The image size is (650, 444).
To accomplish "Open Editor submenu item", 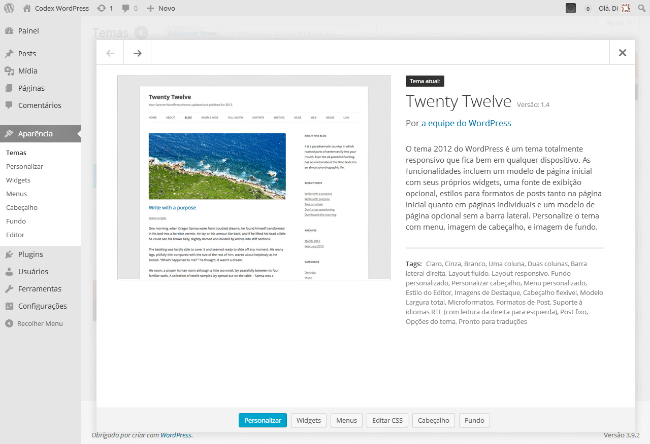I will (15, 235).
